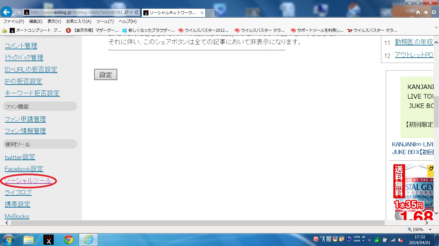Open トラックバック管理 link

(24, 58)
